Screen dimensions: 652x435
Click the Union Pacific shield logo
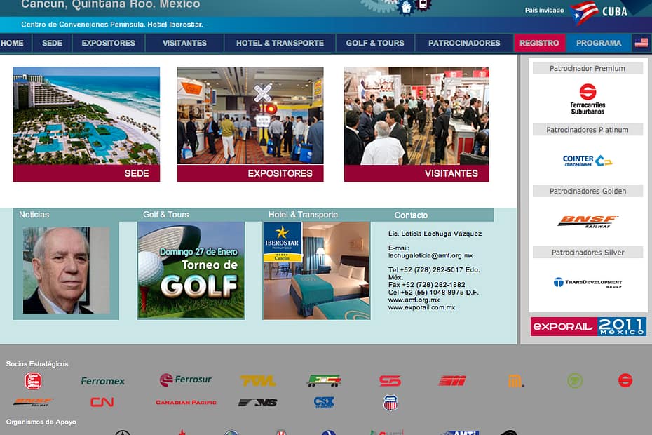[390, 403]
